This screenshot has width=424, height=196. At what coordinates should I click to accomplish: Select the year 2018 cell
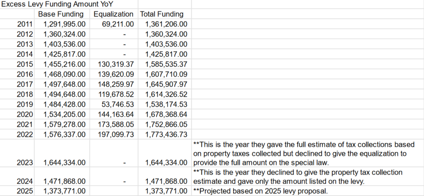coord(25,94)
